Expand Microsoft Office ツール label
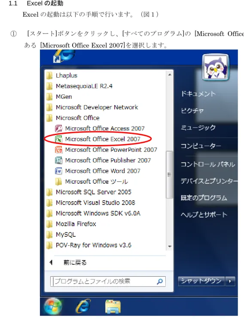The image size is (244, 320). point(97,181)
